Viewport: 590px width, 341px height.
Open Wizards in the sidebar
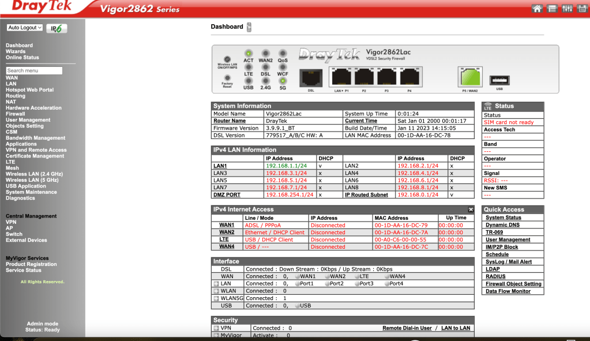coord(16,51)
